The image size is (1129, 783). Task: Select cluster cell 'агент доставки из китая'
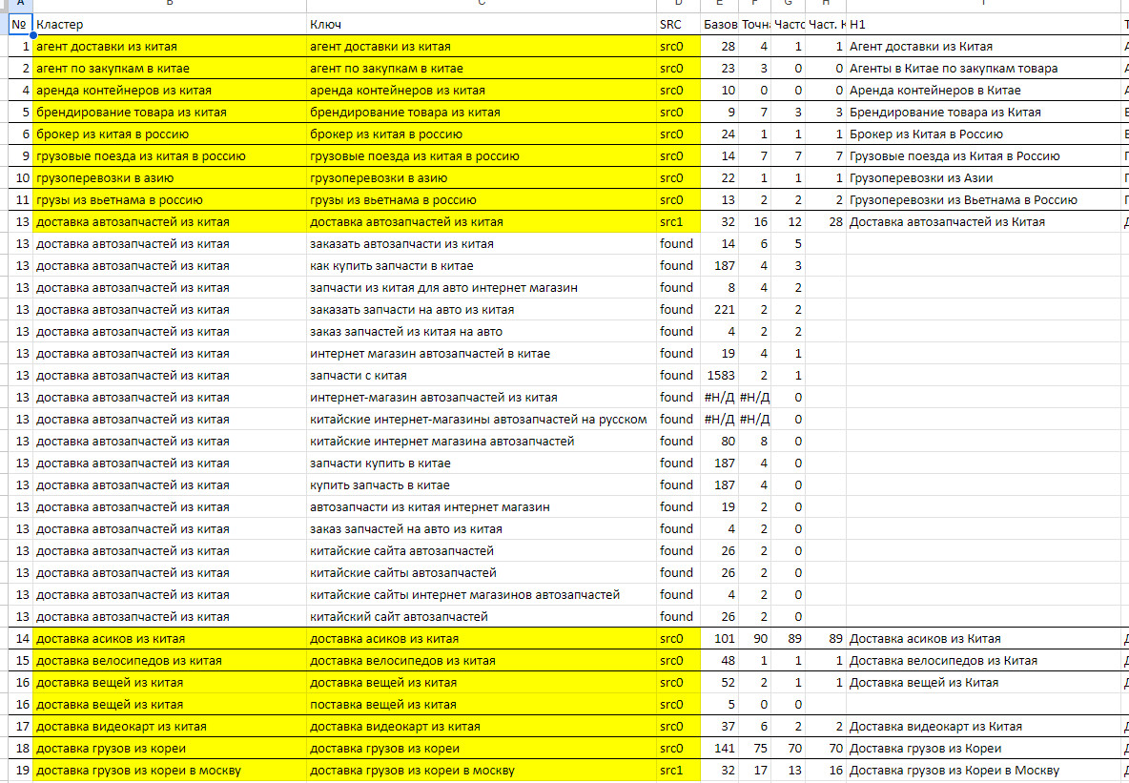[169, 46]
